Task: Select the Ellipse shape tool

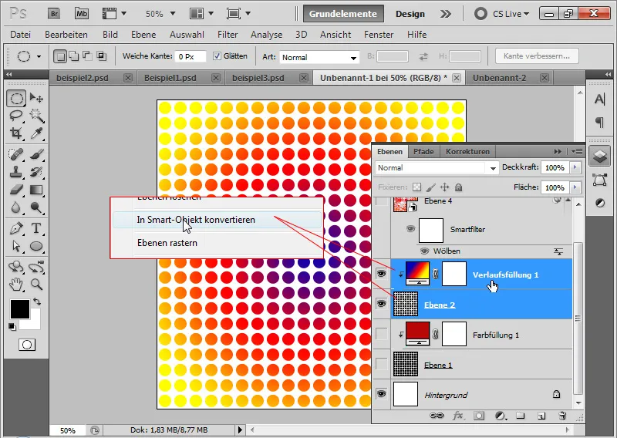Action: 36,246
